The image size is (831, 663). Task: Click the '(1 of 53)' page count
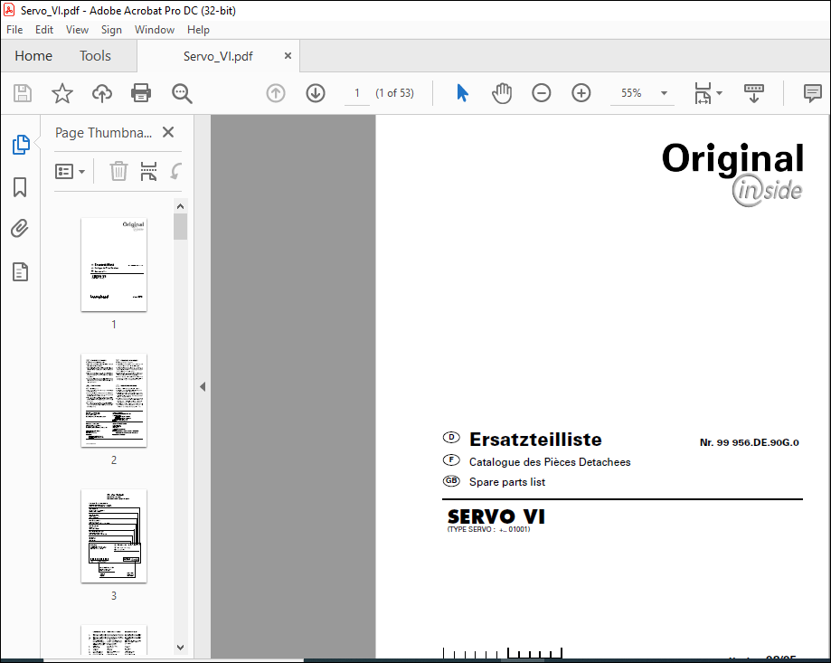coord(395,93)
